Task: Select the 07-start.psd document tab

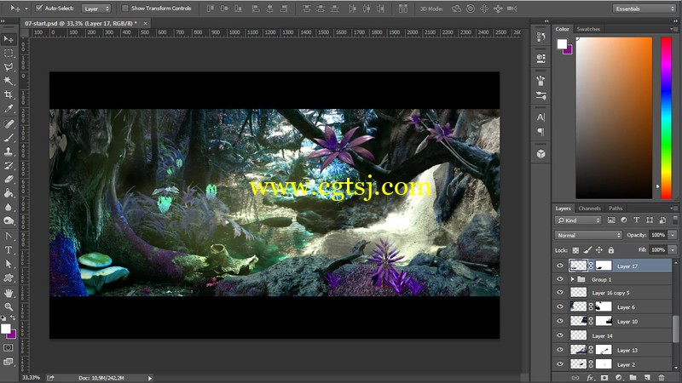Action: point(80,24)
